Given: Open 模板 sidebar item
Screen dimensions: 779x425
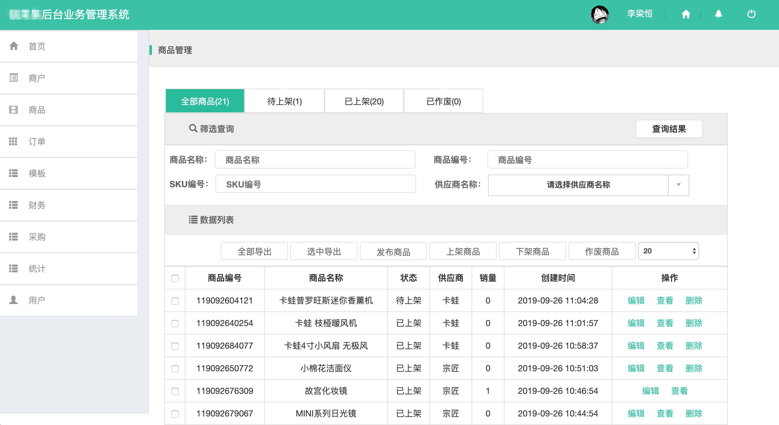Looking at the screenshot, I should tap(69, 173).
